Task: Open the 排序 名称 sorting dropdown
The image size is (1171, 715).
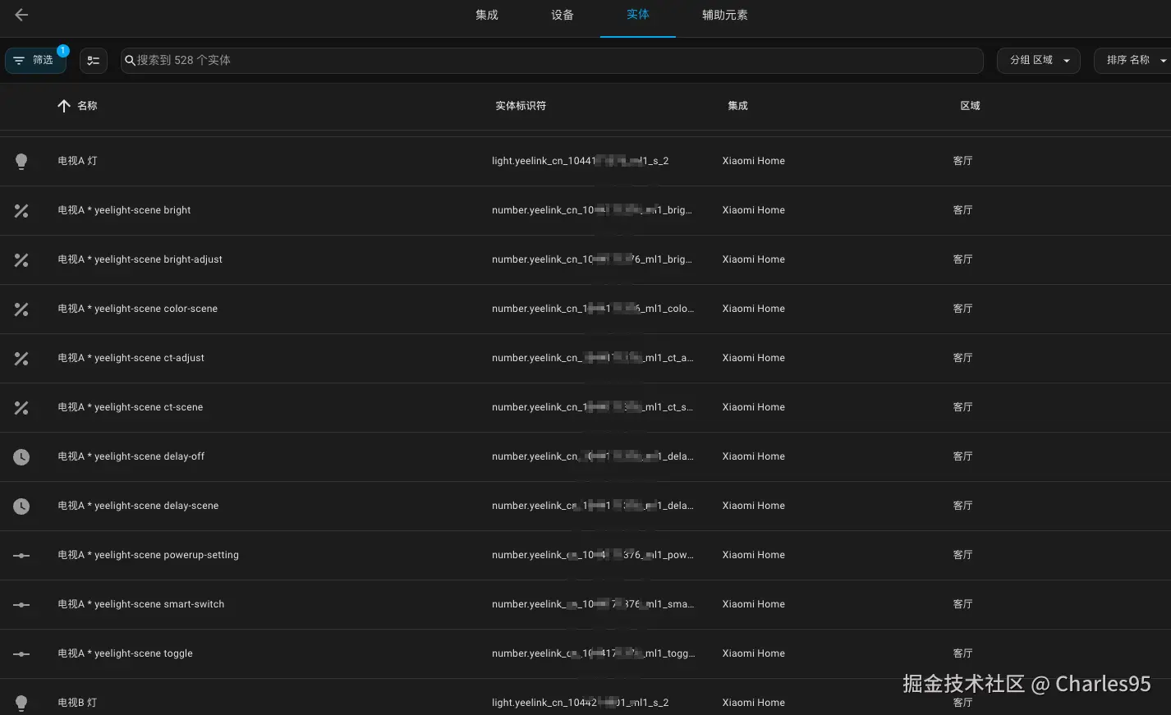Action: tap(1133, 60)
